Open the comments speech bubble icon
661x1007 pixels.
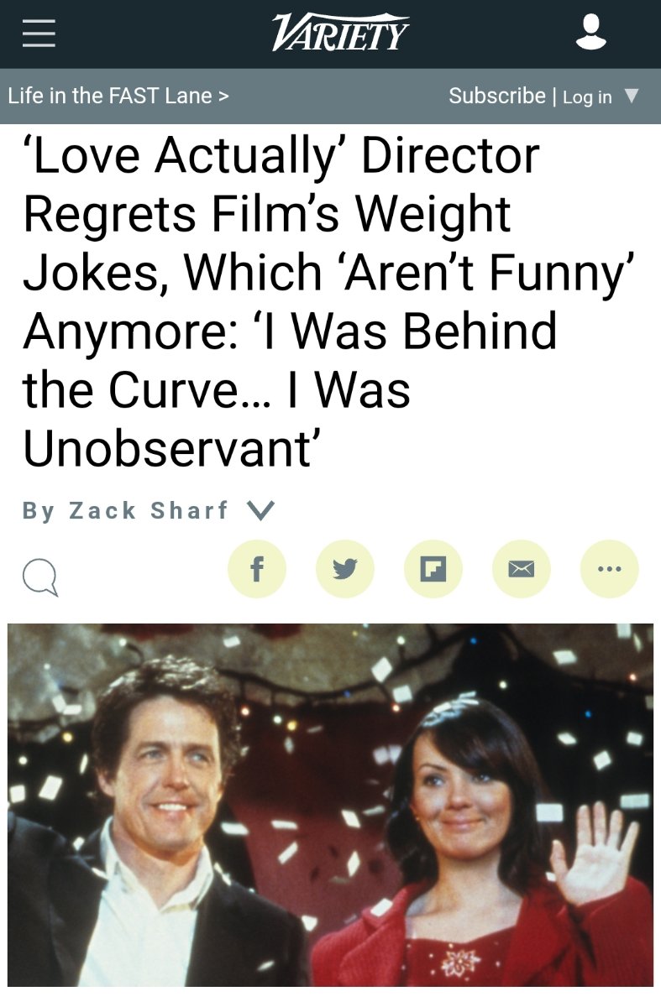click(40, 577)
